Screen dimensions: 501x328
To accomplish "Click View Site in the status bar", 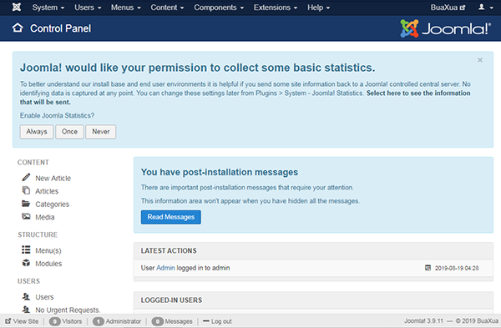I will click(x=26, y=321).
